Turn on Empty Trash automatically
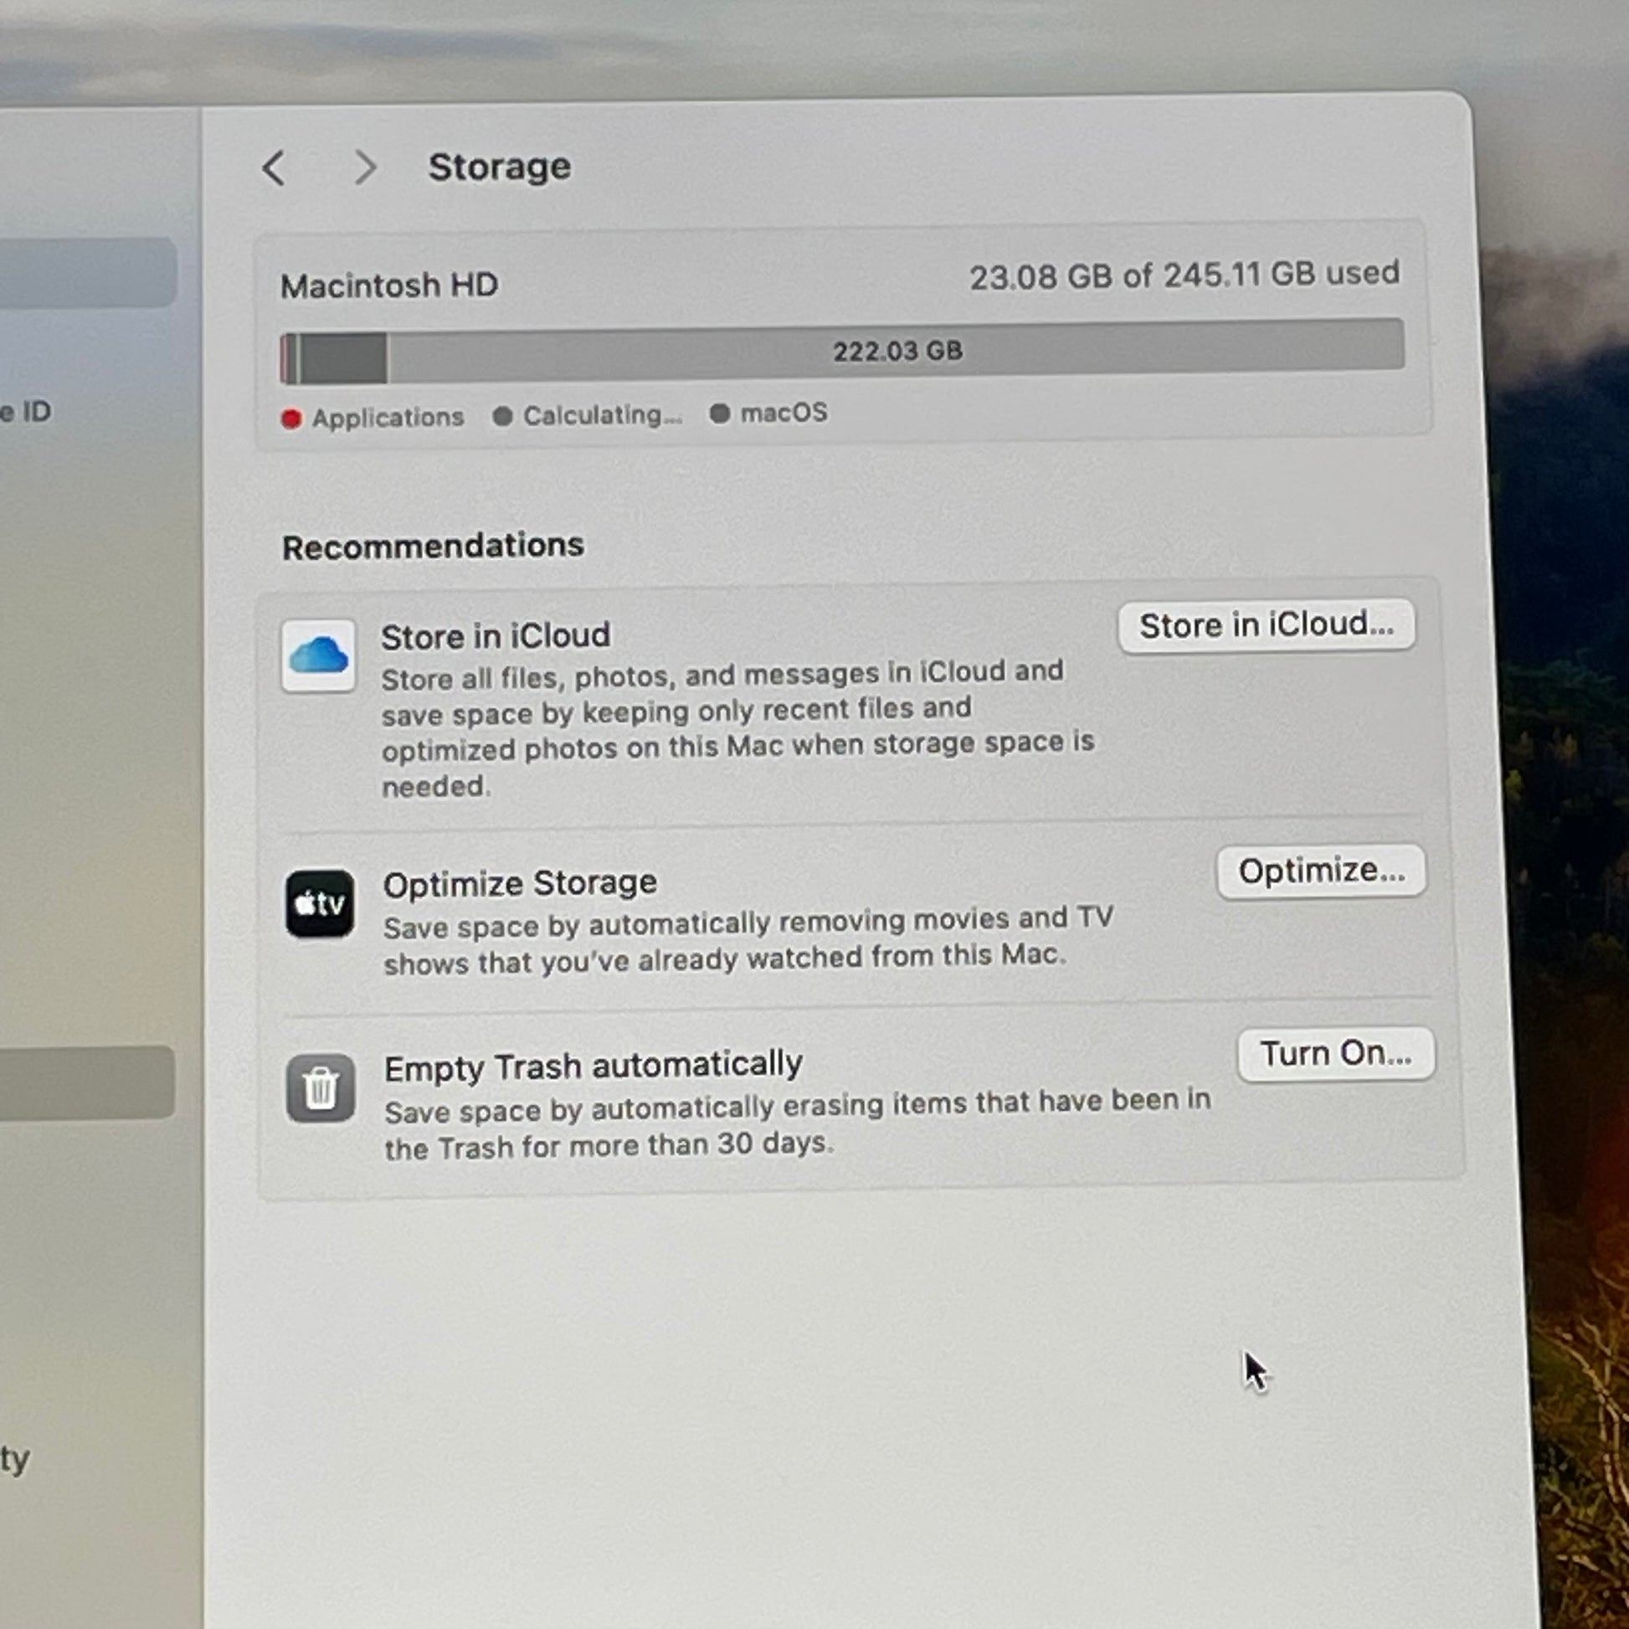Screen dimensions: 1629x1629 pos(1335,1053)
